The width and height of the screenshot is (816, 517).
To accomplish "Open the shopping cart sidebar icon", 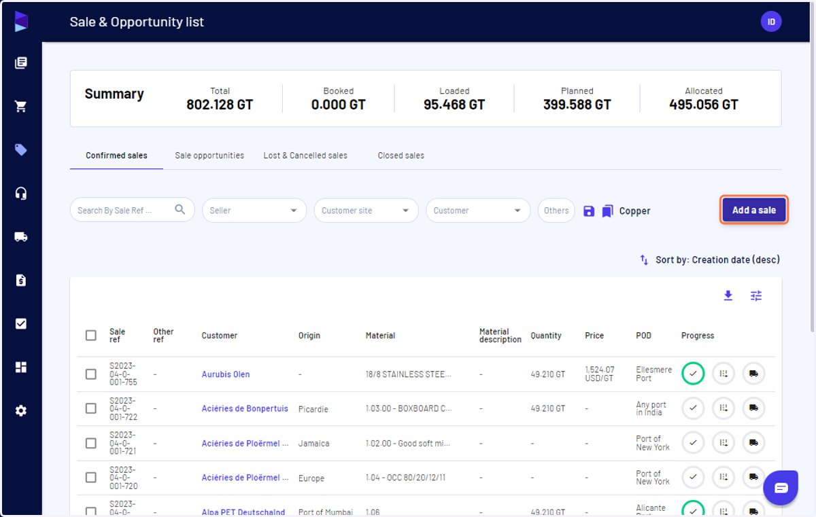I will click(21, 107).
